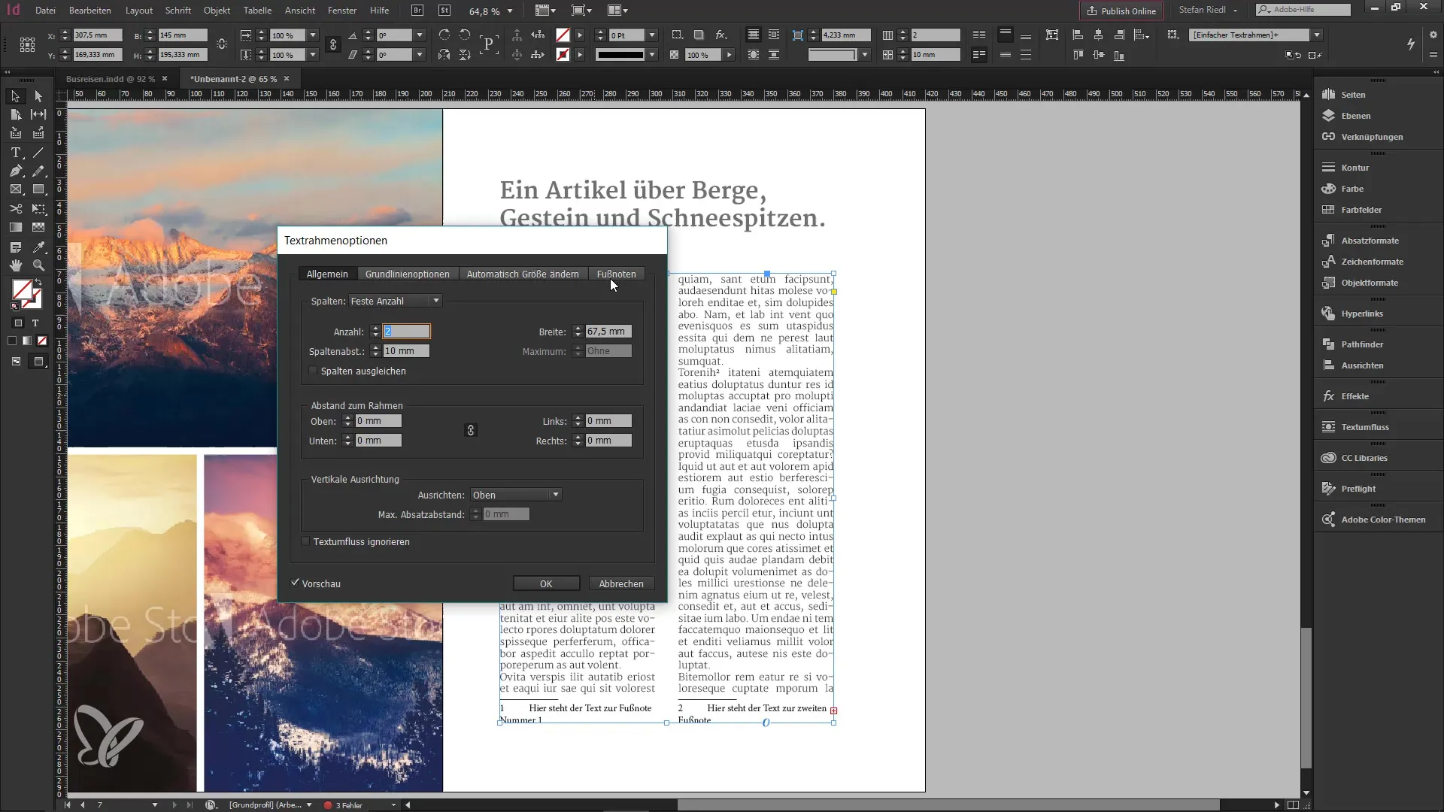The image size is (1444, 812).
Task: Go to the first page using status bar button
Action: pos(67,804)
